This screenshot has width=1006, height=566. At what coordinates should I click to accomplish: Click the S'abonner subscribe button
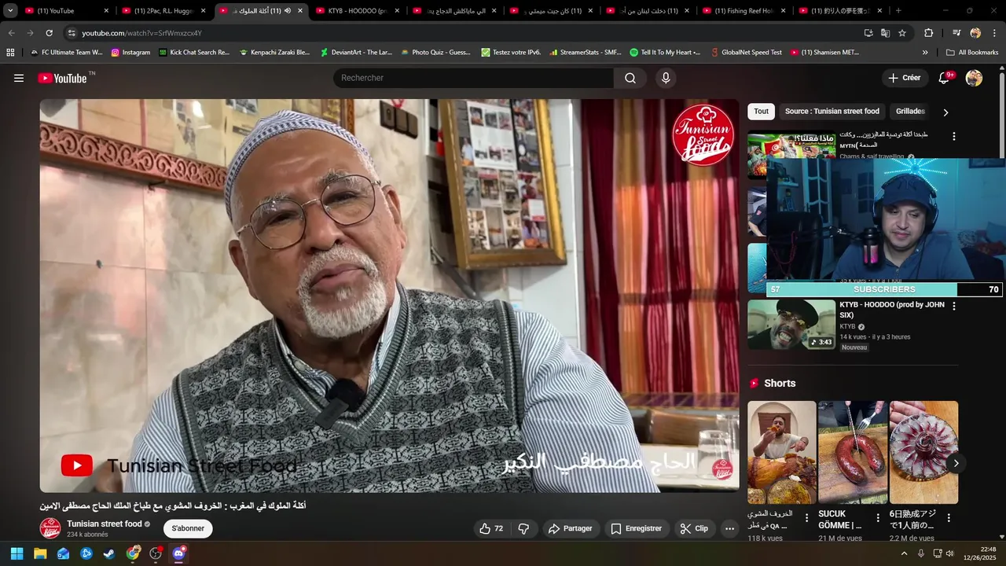pos(188,528)
